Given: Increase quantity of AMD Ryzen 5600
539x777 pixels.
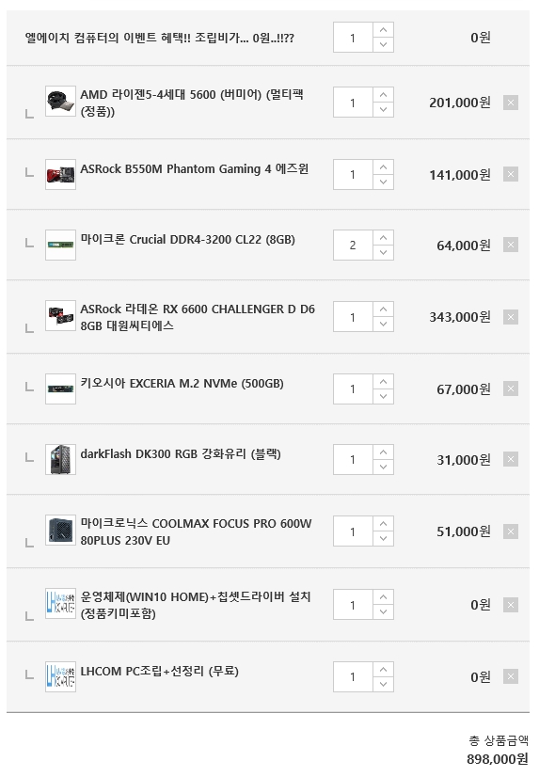Looking at the screenshot, I should point(383,95).
